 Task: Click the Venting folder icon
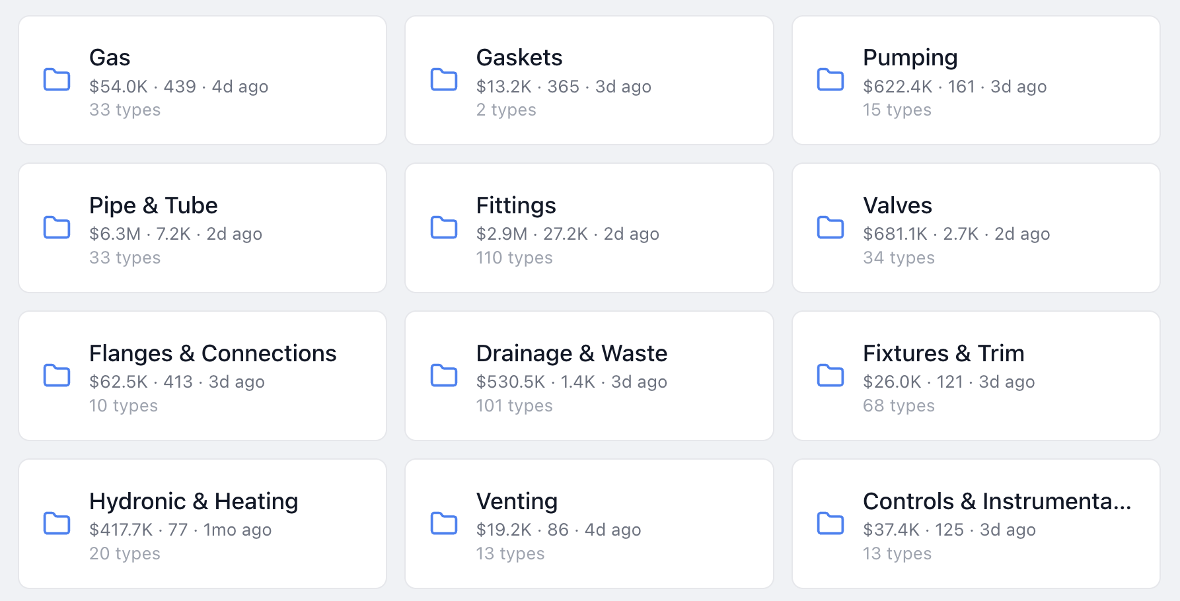coord(444,523)
